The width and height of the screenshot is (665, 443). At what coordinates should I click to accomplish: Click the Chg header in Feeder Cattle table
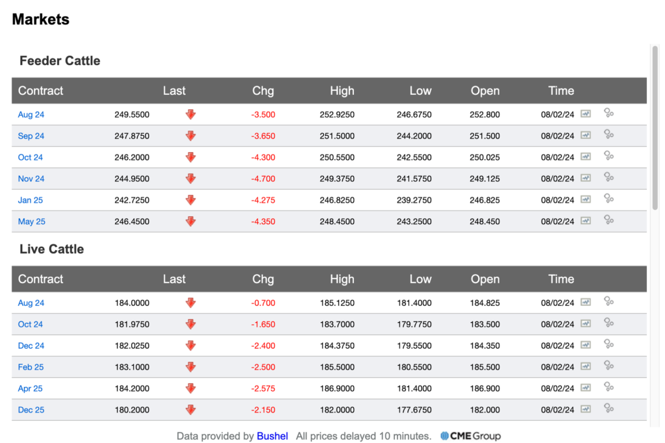263,91
